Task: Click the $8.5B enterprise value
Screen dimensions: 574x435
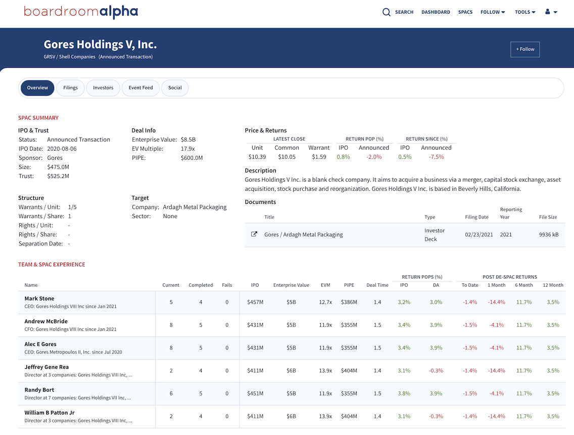Action: 188,140
